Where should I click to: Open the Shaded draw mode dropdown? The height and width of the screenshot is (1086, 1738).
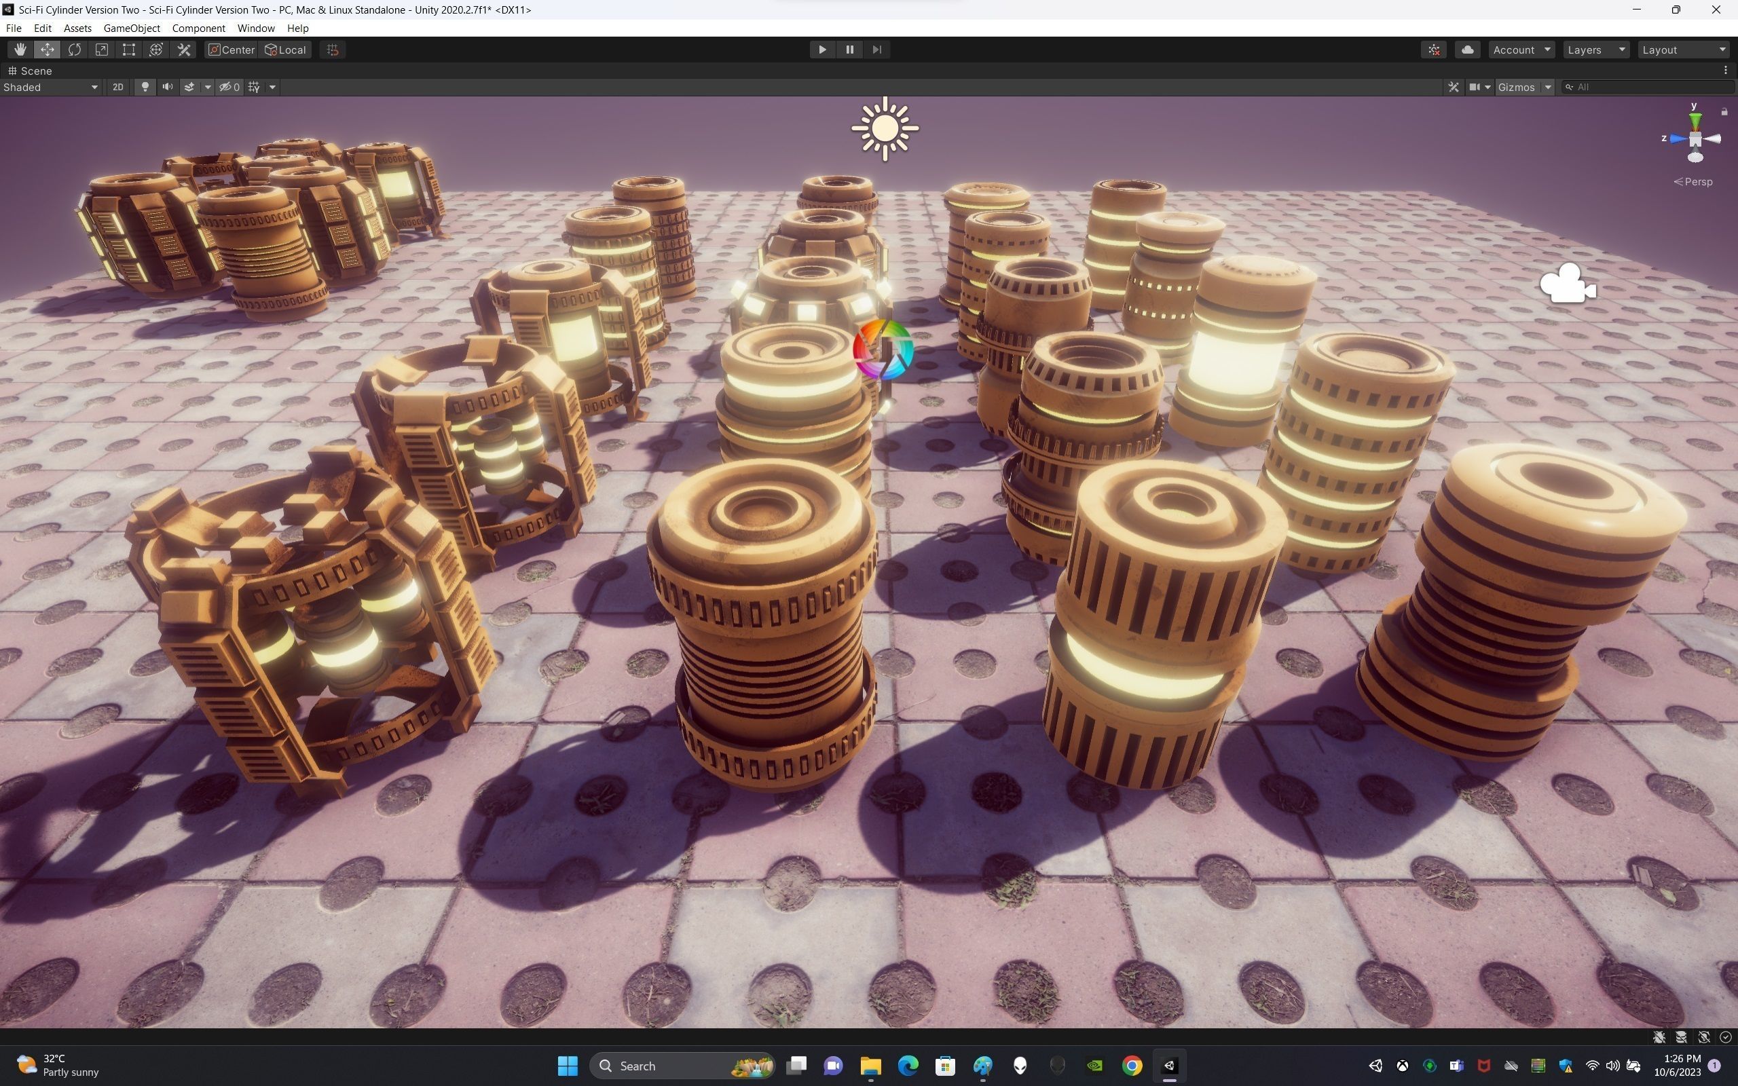50,87
